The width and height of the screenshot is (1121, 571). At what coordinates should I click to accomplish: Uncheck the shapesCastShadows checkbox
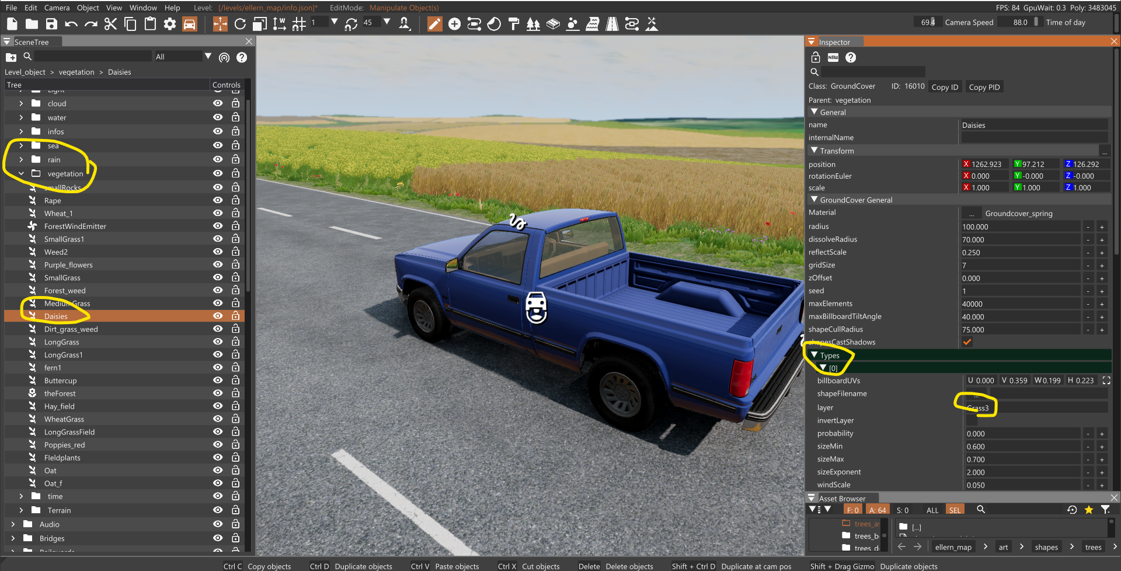[x=967, y=342]
